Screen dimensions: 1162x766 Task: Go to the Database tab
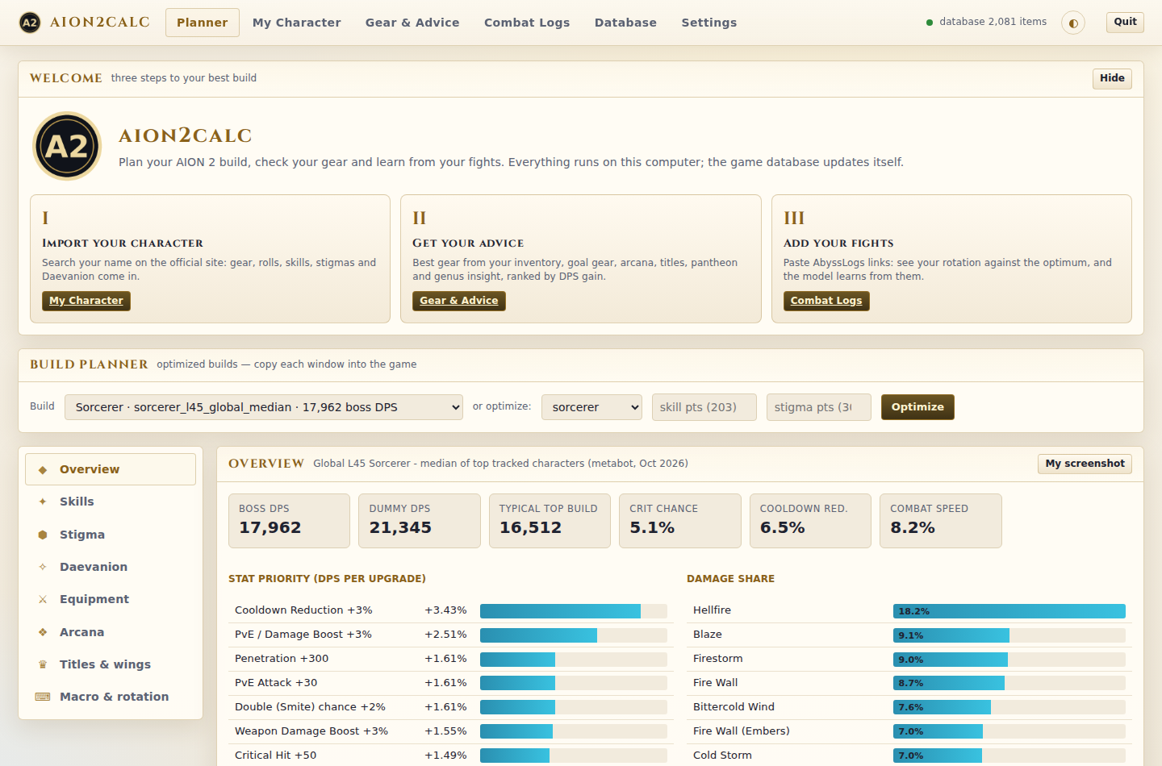point(625,23)
